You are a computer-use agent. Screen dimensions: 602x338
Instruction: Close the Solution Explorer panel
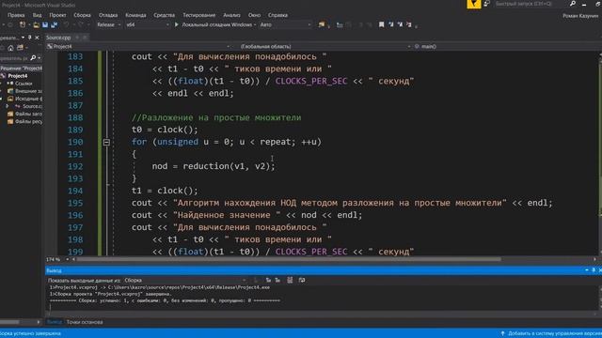click(37, 38)
